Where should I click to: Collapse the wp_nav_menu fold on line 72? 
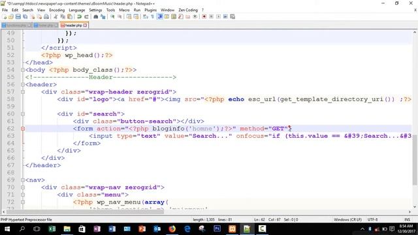tap(23, 202)
